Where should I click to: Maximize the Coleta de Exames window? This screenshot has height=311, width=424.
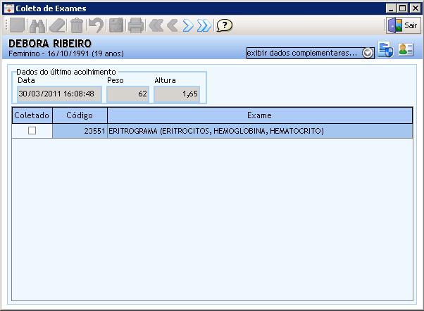[403, 8]
